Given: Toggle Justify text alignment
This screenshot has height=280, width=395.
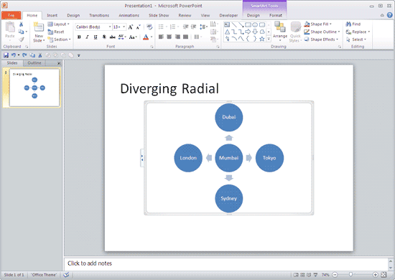Looking at the screenshot, I should click(x=186, y=37).
